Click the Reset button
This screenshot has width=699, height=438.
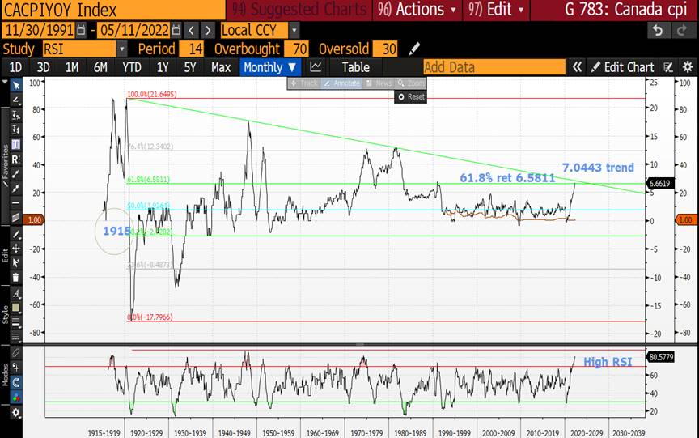pyautogui.click(x=410, y=97)
